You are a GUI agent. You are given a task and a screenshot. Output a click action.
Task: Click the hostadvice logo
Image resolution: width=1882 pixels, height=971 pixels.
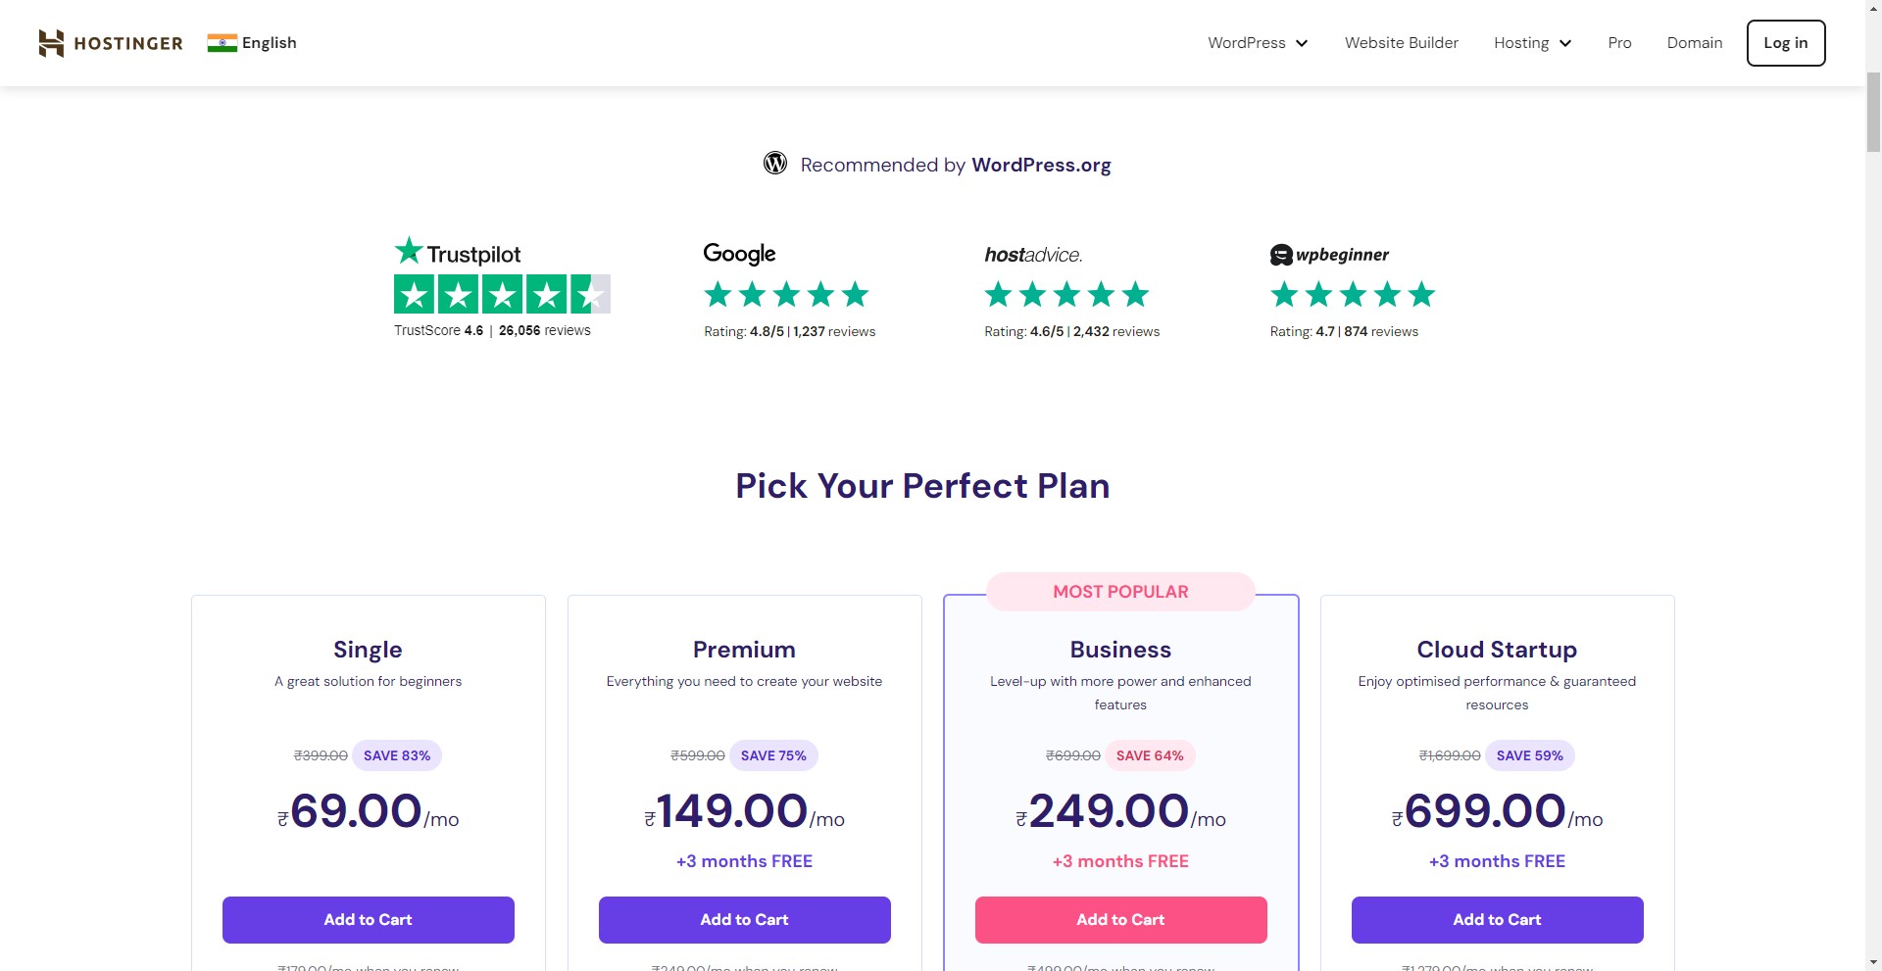(x=1033, y=255)
